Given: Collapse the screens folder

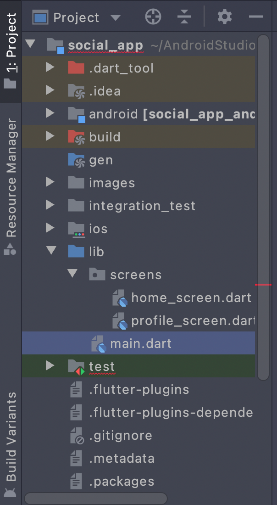Looking at the screenshot, I should click(72, 274).
